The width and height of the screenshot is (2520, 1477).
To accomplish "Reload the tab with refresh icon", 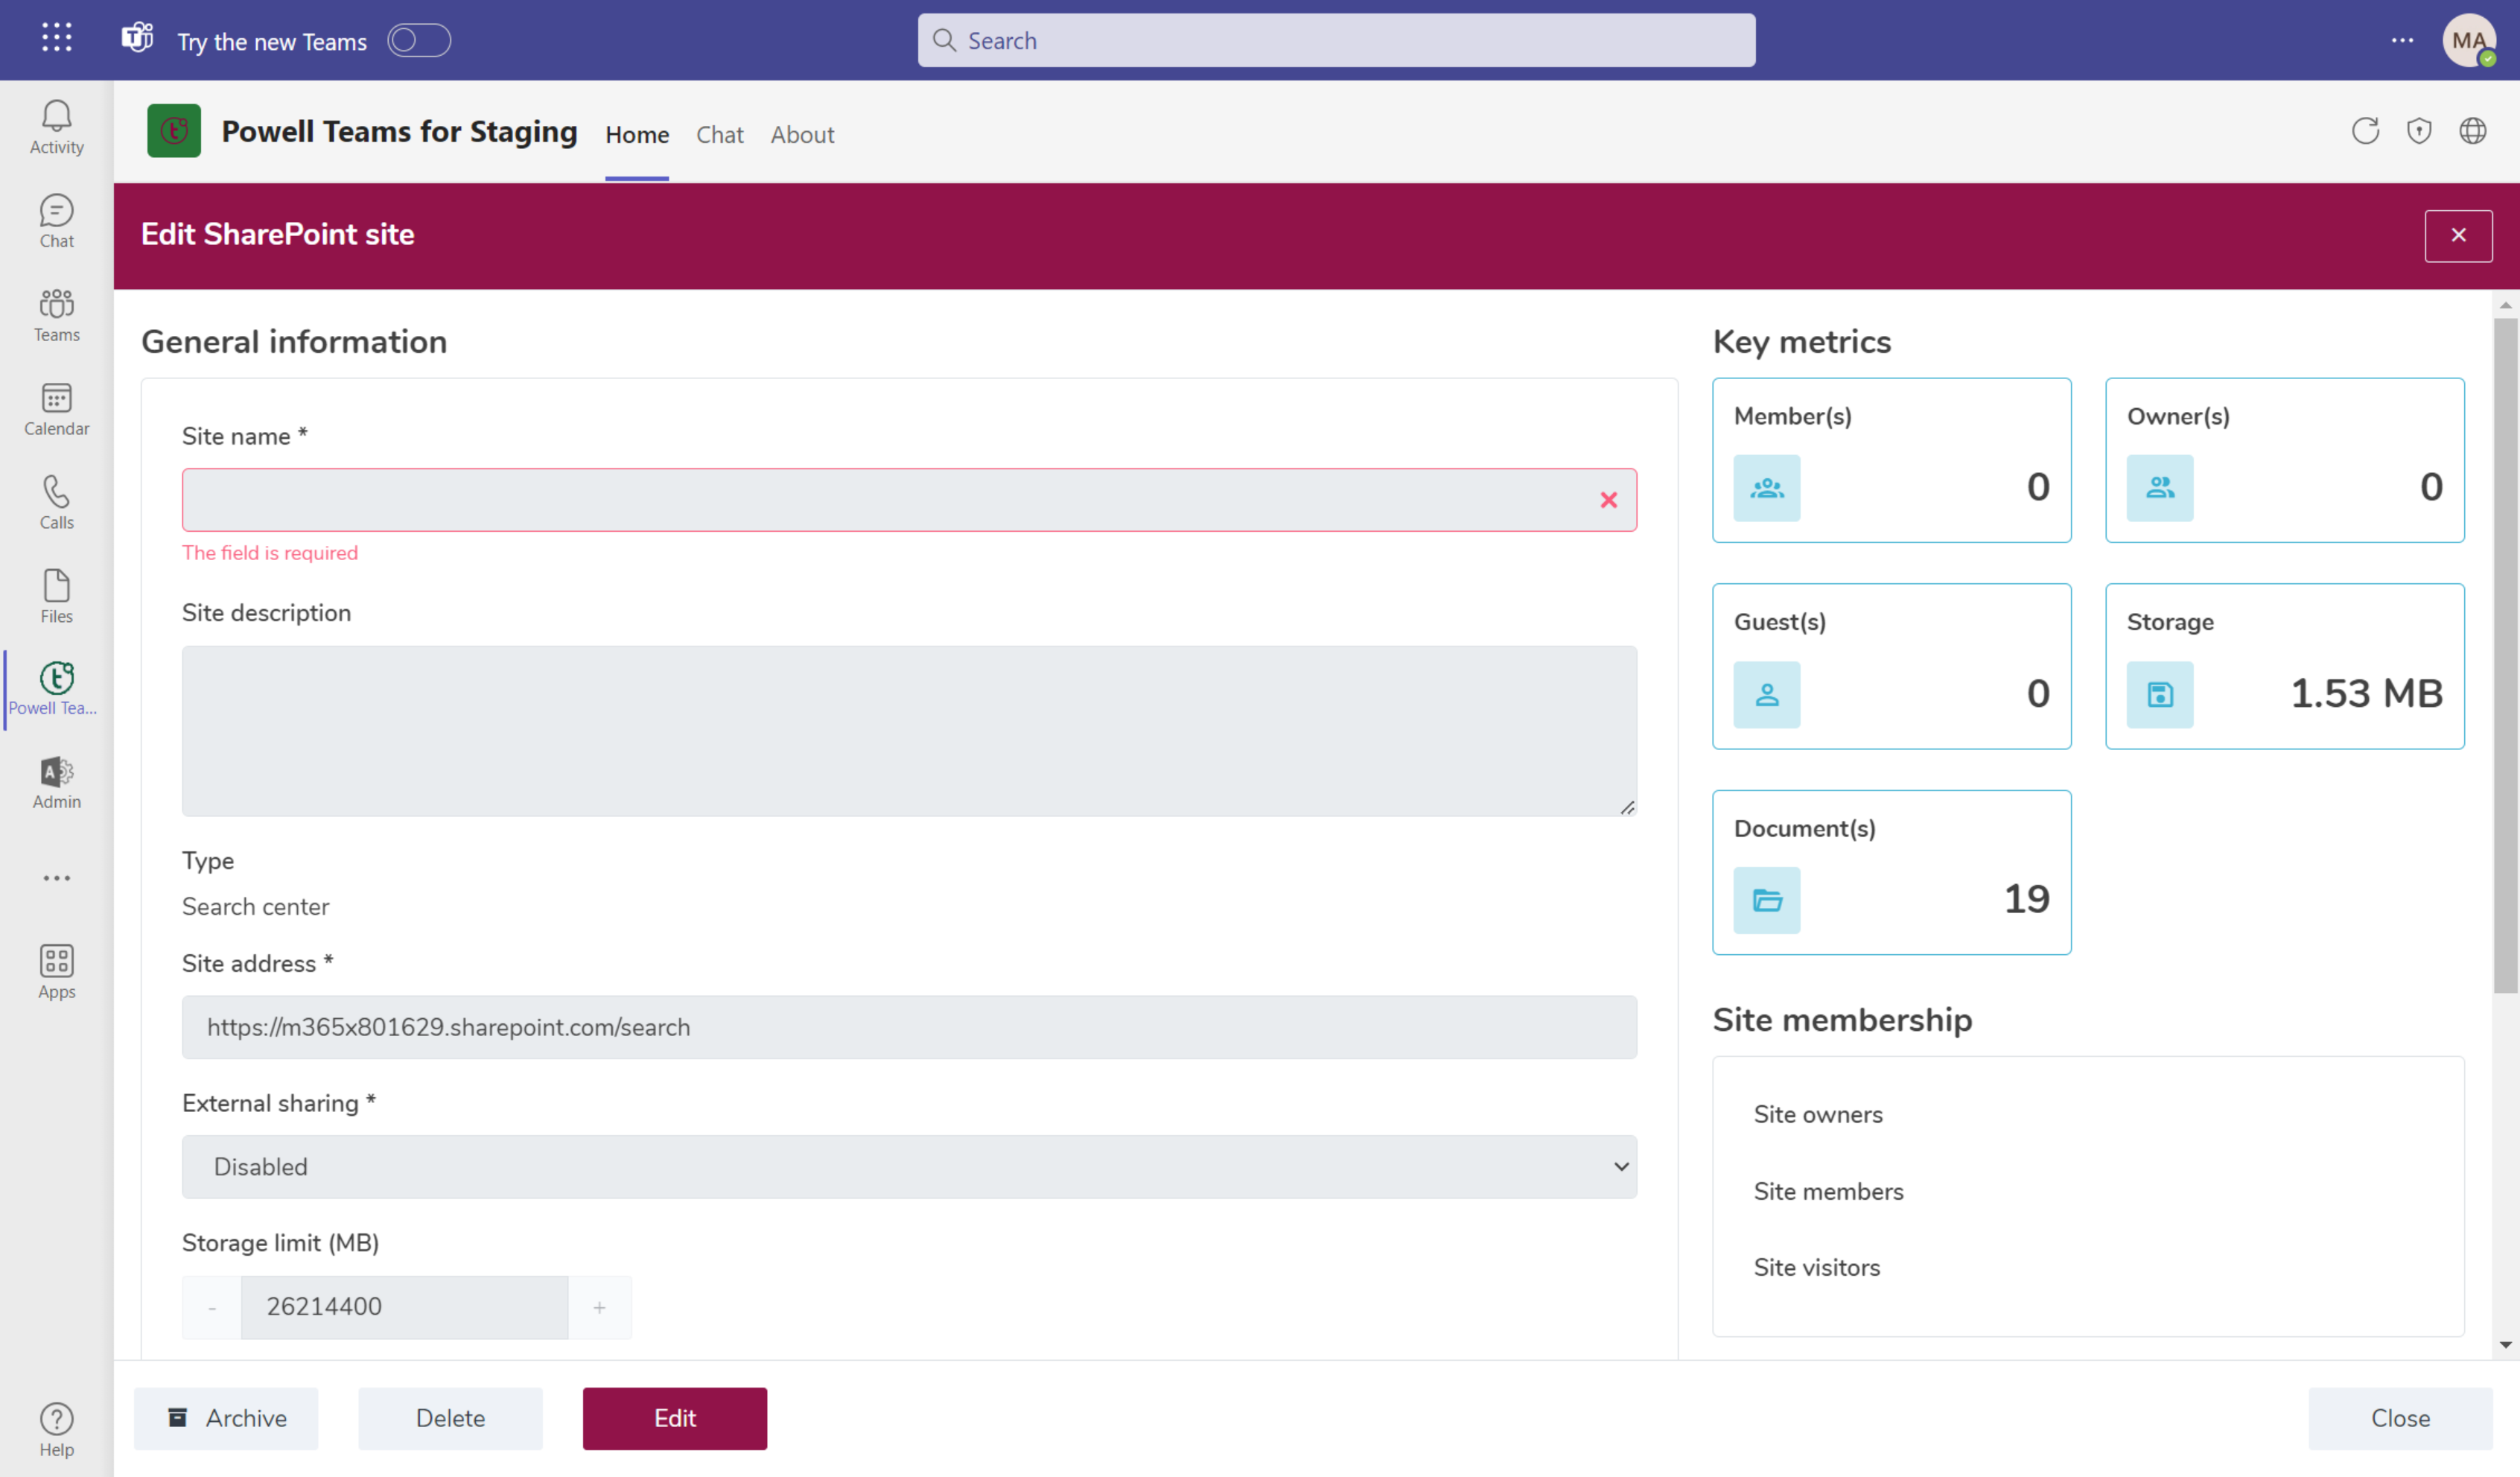I will pos(2365,131).
